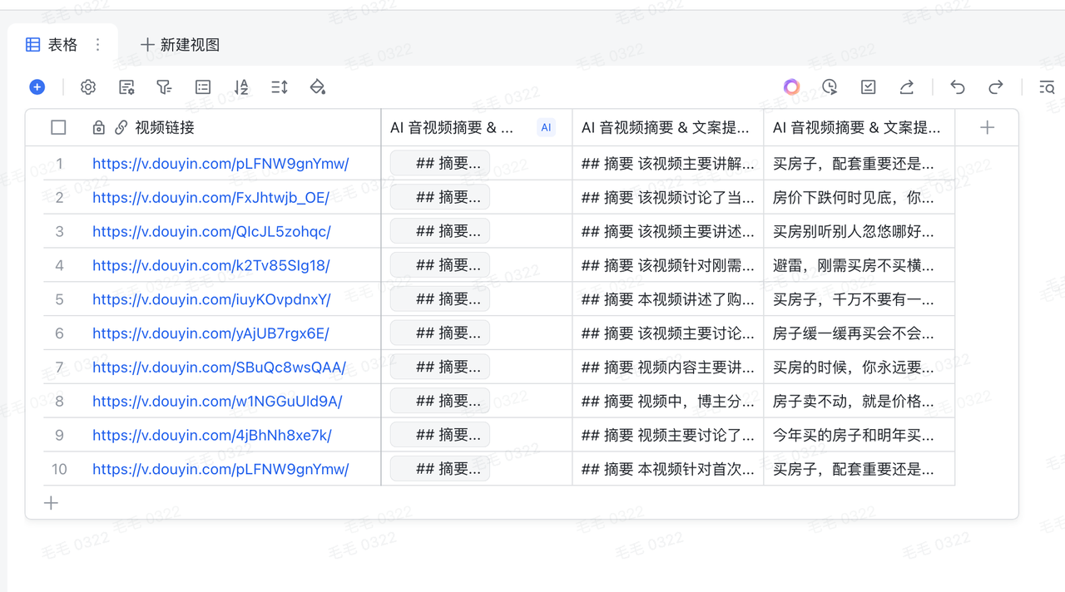Select row number 9
Viewport: 1065px width, 592px height.
59,436
